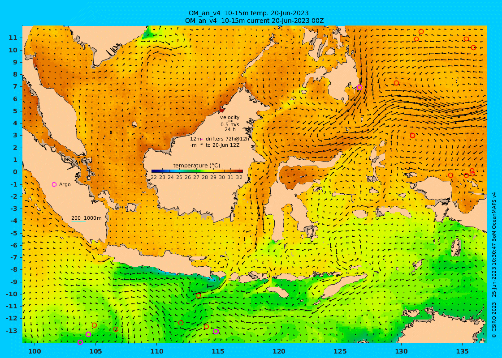Pick the red float circle near 10°N 136°E

click(473, 47)
